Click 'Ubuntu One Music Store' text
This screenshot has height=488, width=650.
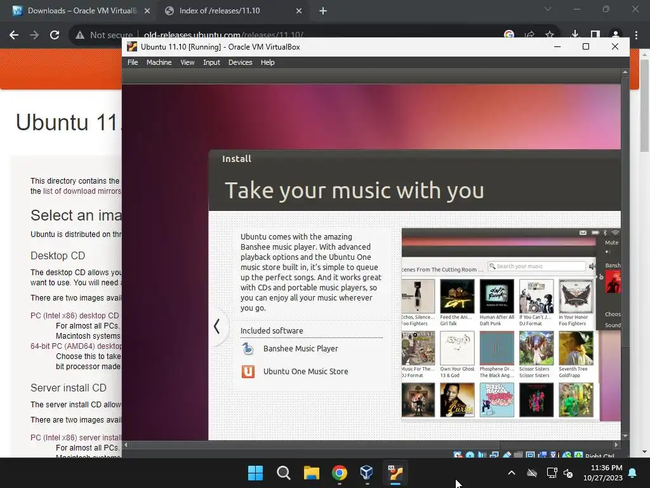pos(305,371)
